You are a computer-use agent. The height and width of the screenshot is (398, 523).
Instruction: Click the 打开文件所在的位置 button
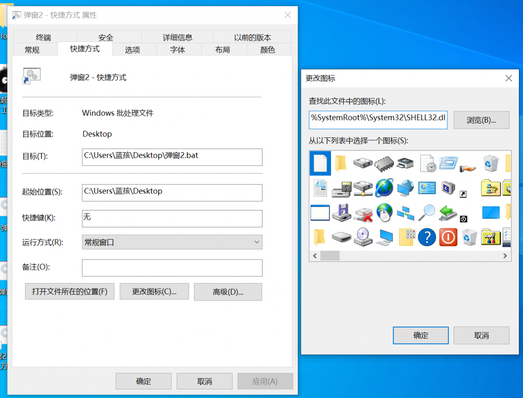[69, 292]
